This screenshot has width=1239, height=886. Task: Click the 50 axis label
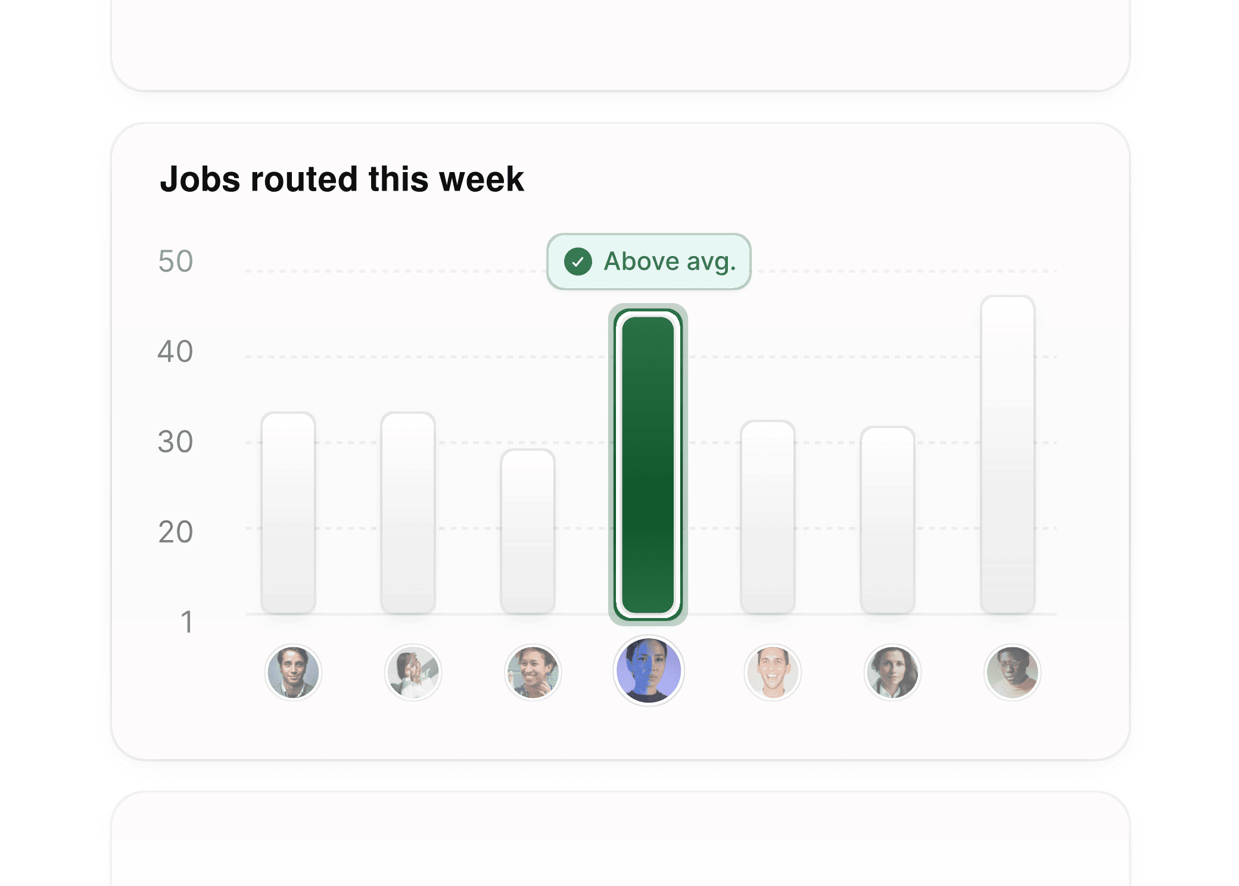coord(176,261)
